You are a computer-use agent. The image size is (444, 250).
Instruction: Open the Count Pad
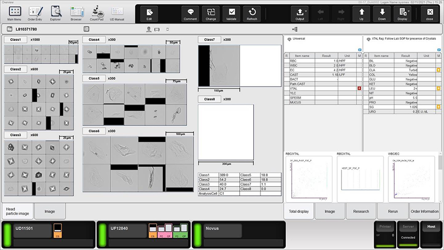pyautogui.click(x=96, y=13)
